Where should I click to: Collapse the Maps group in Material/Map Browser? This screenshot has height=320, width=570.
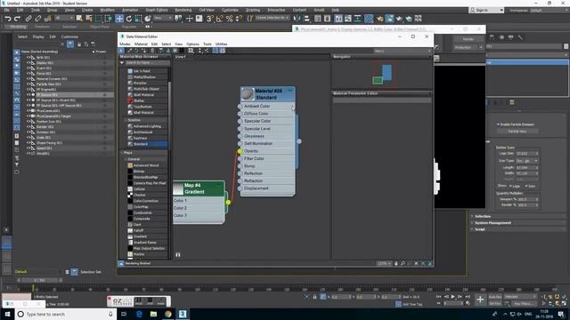point(122,153)
